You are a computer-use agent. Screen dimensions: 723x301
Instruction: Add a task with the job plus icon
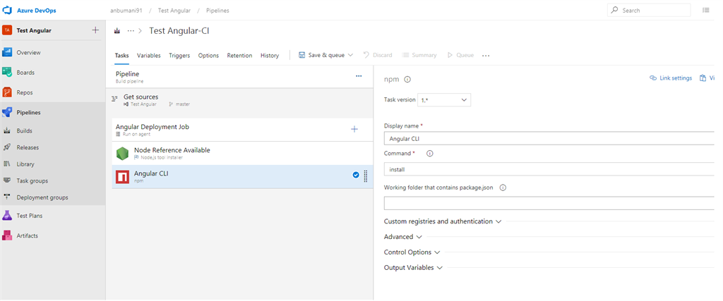[354, 129]
